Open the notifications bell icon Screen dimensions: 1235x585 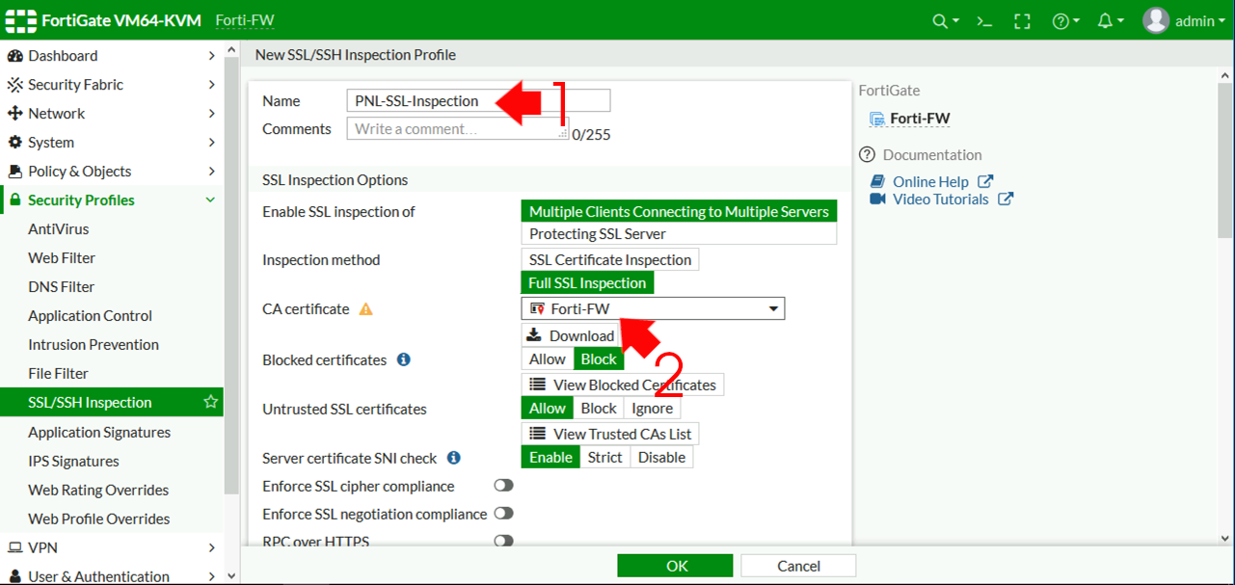tap(1104, 19)
